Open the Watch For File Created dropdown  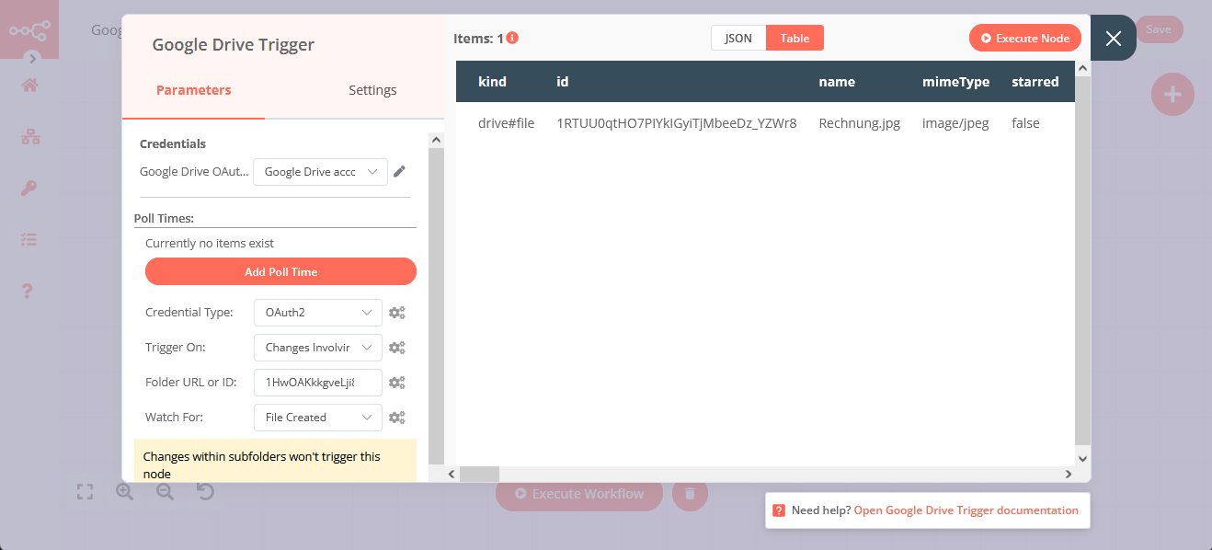[x=317, y=418]
